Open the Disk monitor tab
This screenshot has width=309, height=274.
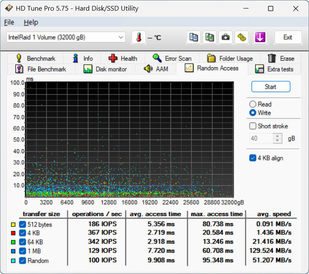[105, 69]
